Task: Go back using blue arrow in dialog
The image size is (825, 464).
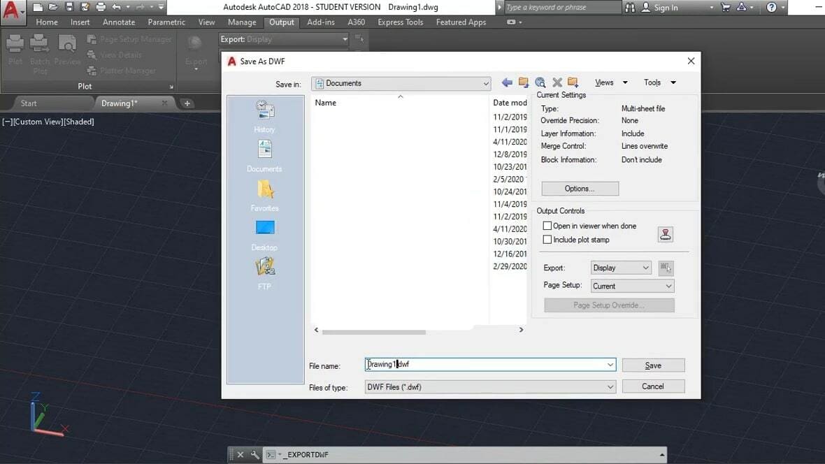Action: (x=507, y=82)
